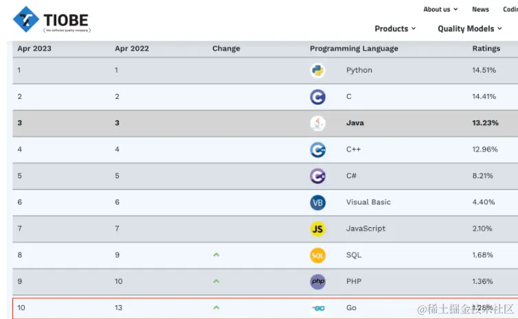Expand the About us dropdown
This screenshot has height=319, width=518.
440,10
